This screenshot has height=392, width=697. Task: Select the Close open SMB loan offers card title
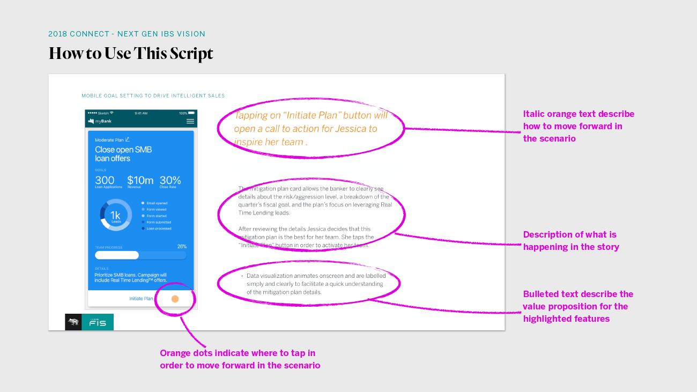pos(124,153)
